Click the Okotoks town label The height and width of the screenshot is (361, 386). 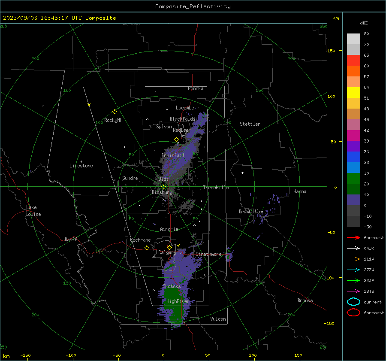coord(172,286)
